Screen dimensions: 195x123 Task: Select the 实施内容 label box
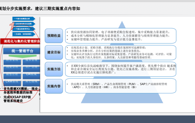[54, 86]
